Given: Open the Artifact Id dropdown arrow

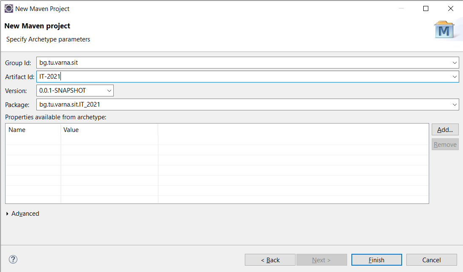Looking at the screenshot, I should click(x=455, y=77).
